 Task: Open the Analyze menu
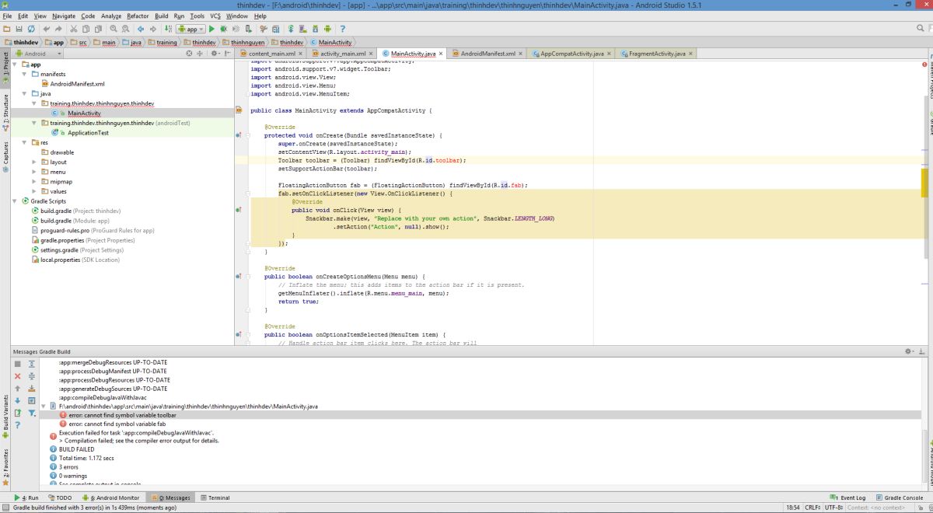point(111,16)
